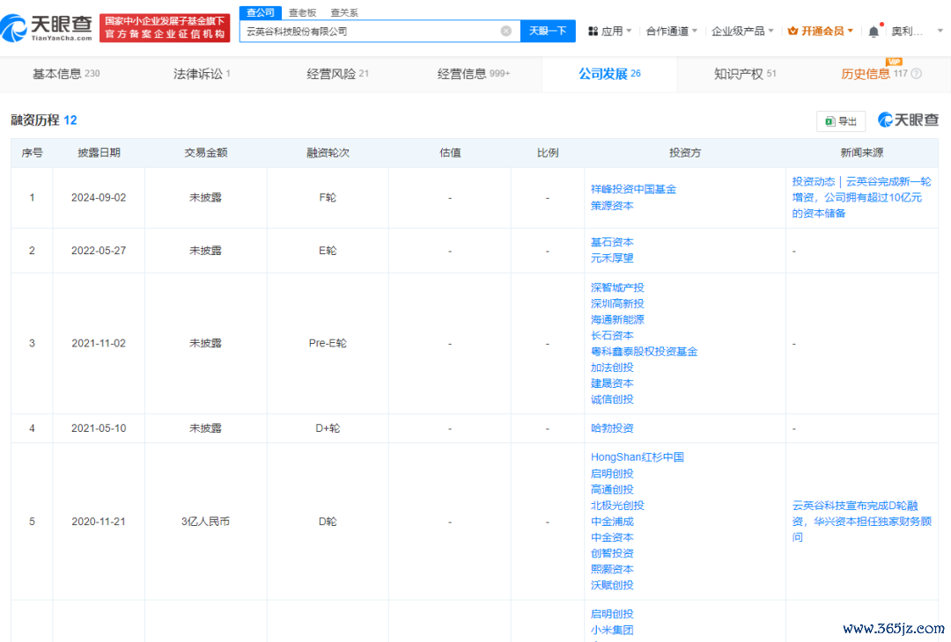Open investor link 小米集团
Viewport: 951px width, 642px height.
tap(612, 630)
